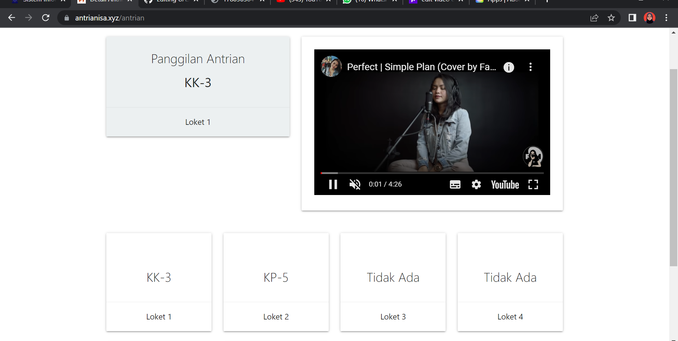Click the called number KK-3 at top
This screenshot has width=678, height=341.
198,83
